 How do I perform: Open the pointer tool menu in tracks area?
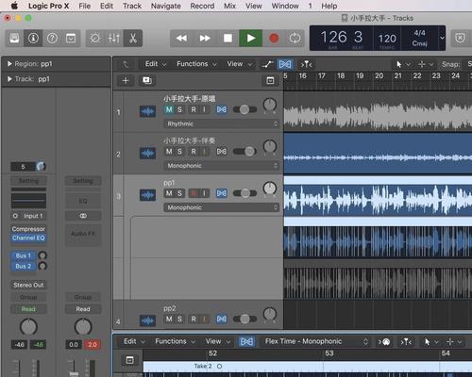click(403, 64)
